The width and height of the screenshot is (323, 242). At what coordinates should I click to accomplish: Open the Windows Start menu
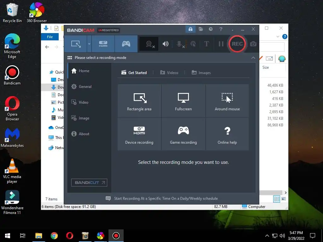pos(8,236)
